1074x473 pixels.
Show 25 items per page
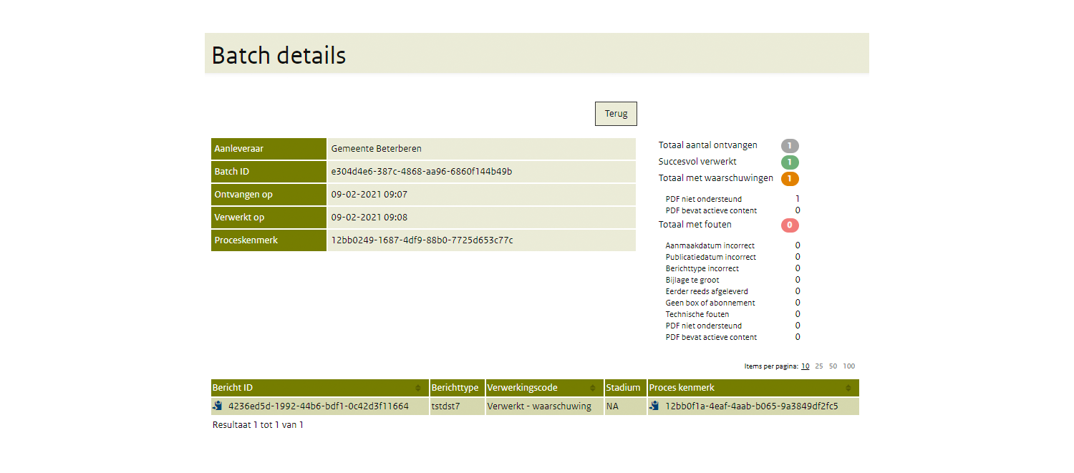tap(819, 366)
